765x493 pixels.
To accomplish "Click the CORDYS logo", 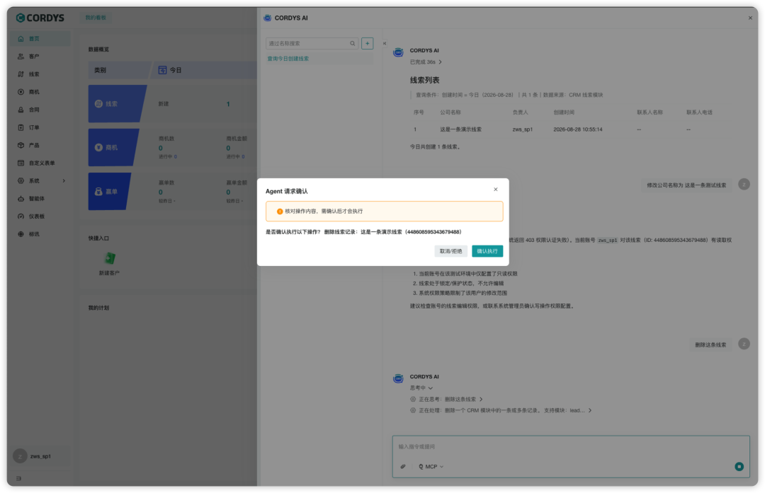I will point(40,18).
